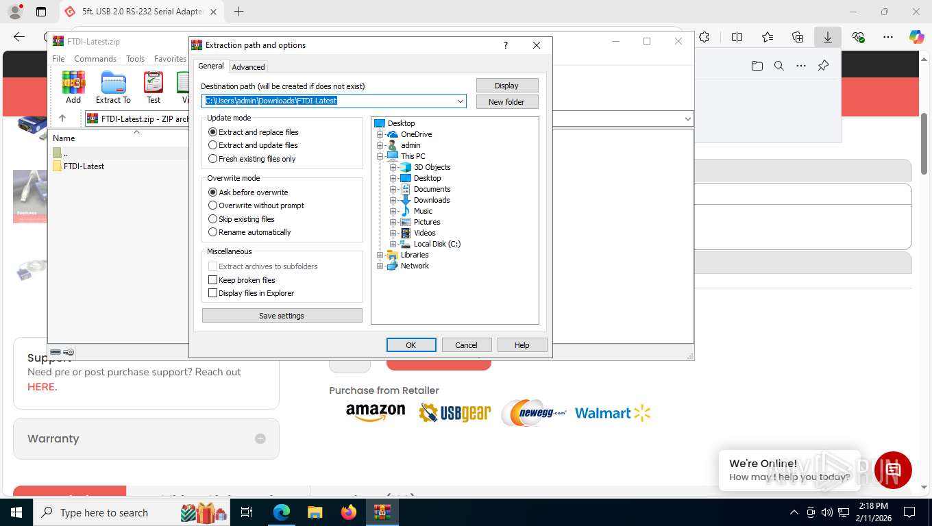
Task: Open Task View on the taskbar
Action: (247, 512)
